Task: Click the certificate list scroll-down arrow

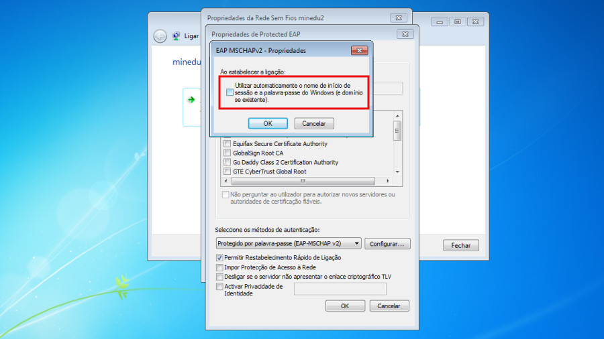Action: (397, 172)
